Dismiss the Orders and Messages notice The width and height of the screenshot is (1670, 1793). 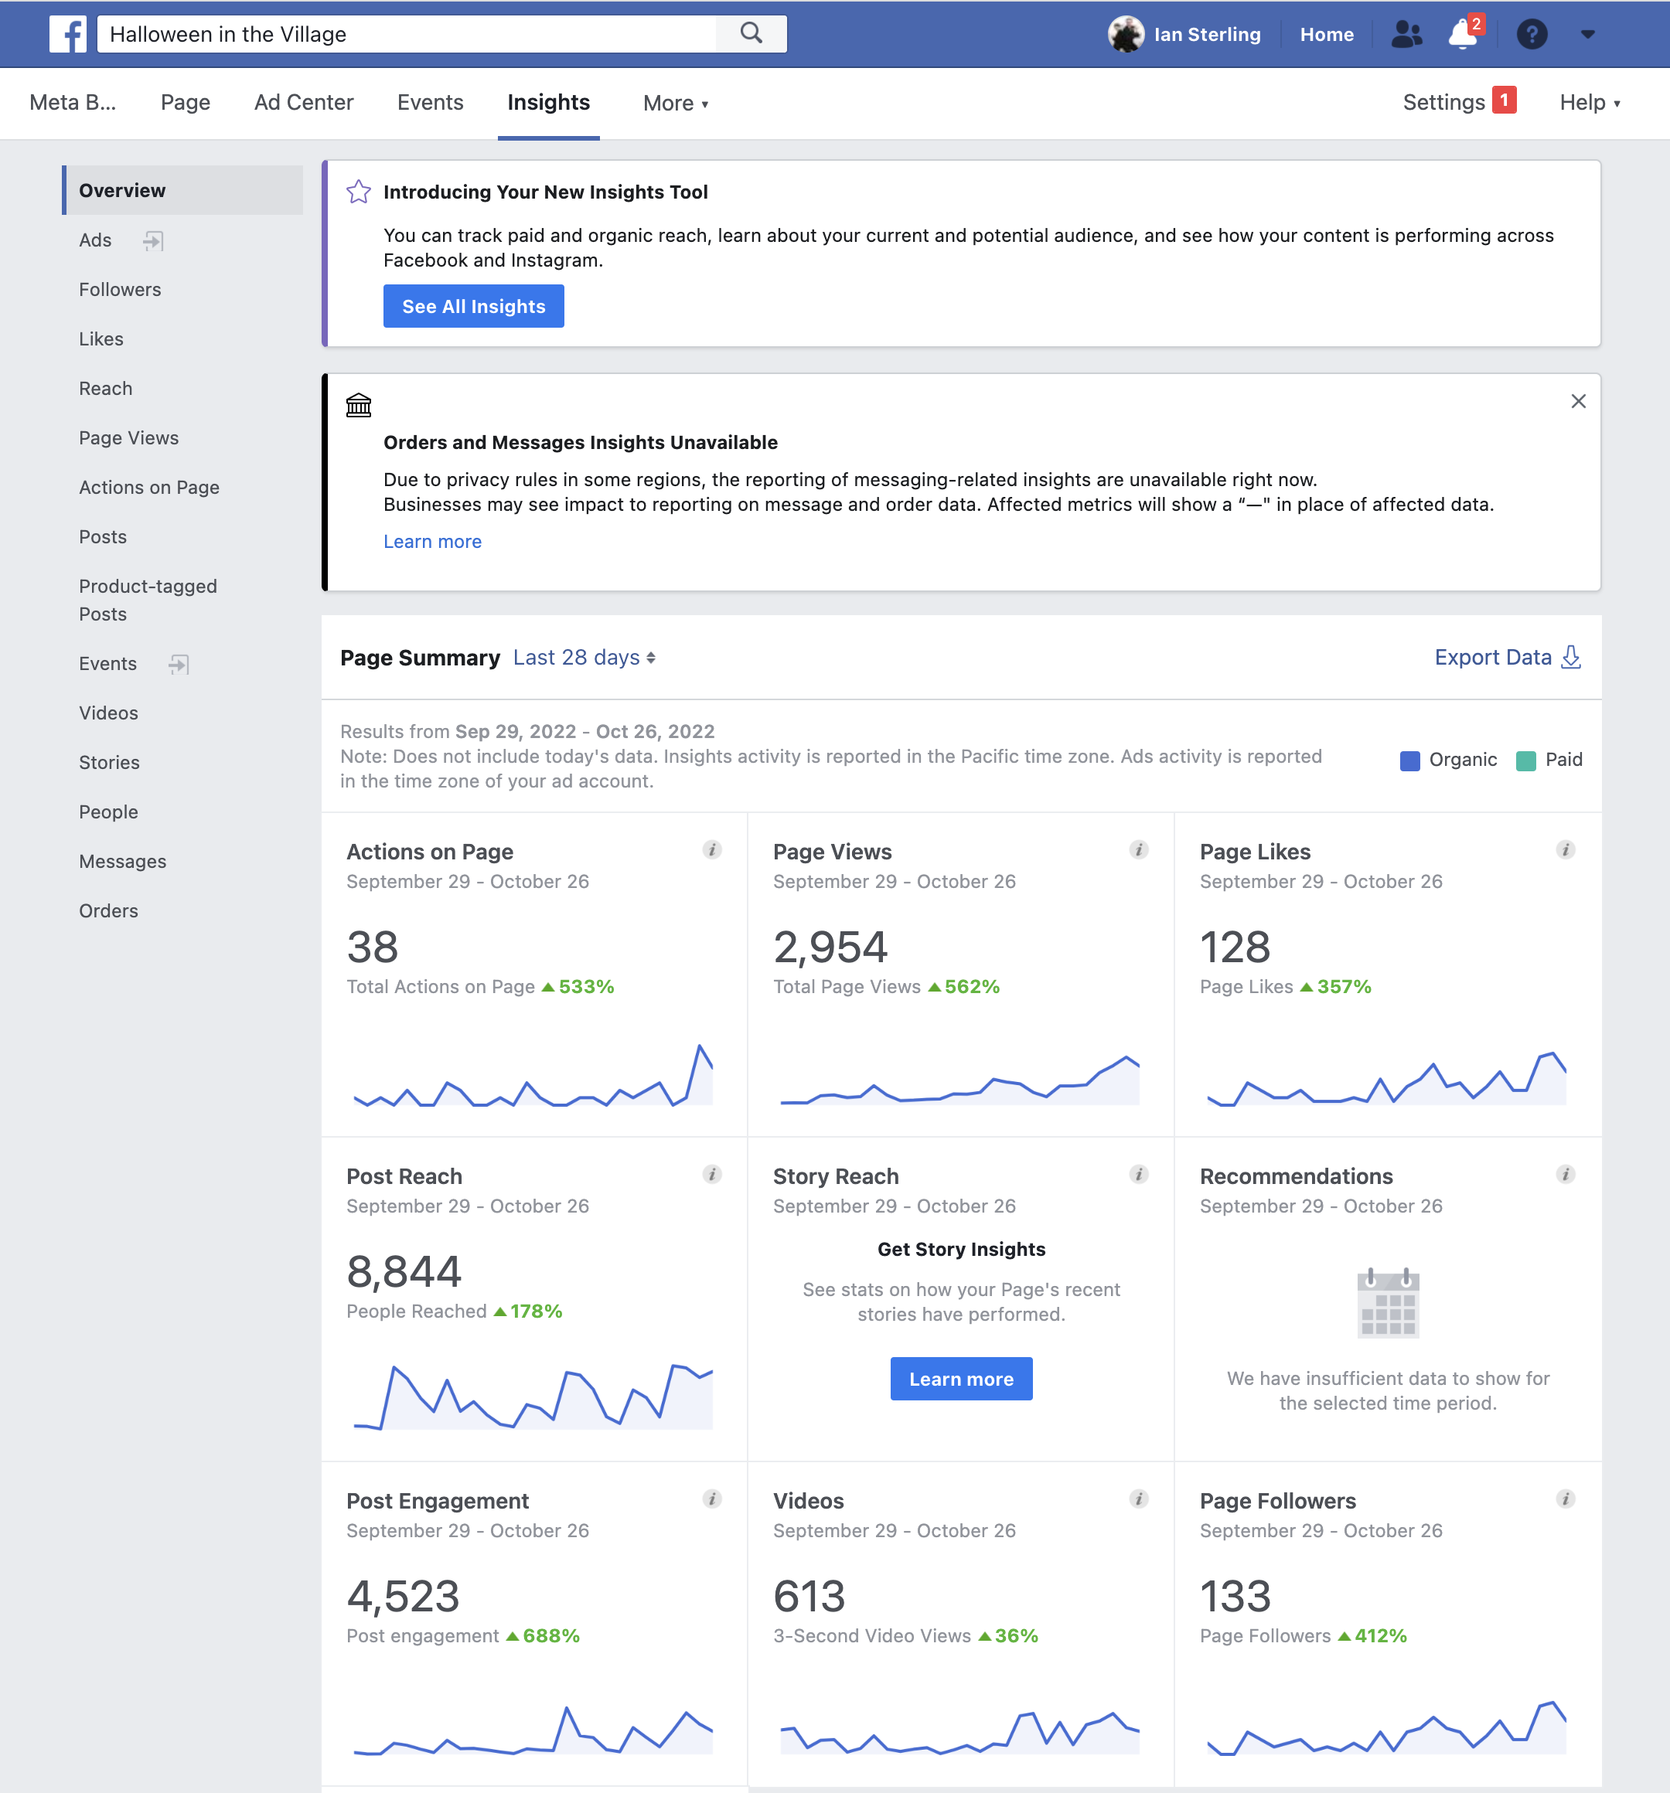tap(1578, 401)
